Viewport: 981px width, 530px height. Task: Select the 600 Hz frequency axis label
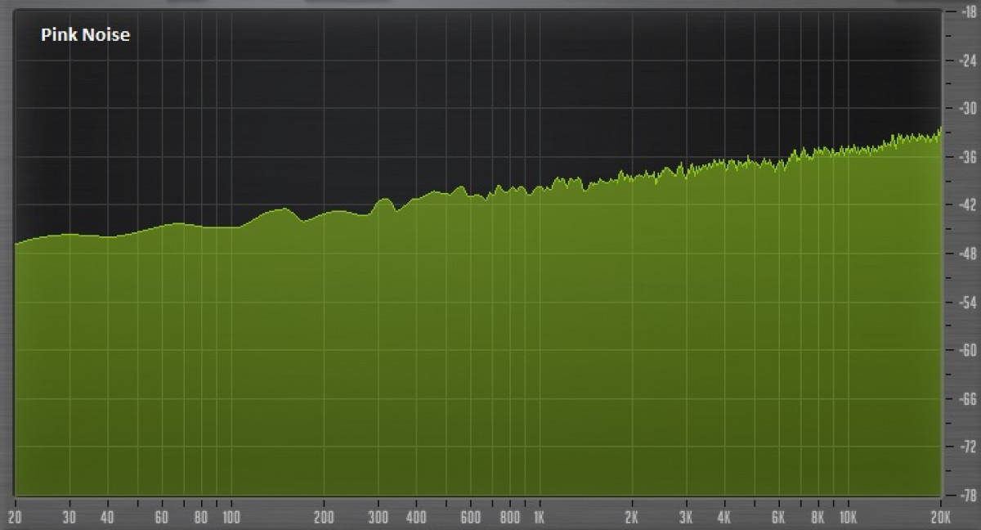(x=470, y=517)
